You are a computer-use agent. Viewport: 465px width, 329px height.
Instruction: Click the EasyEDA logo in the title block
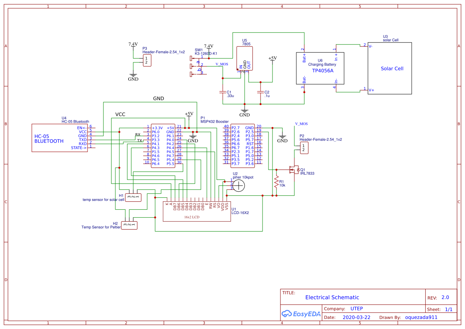(x=301, y=314)
